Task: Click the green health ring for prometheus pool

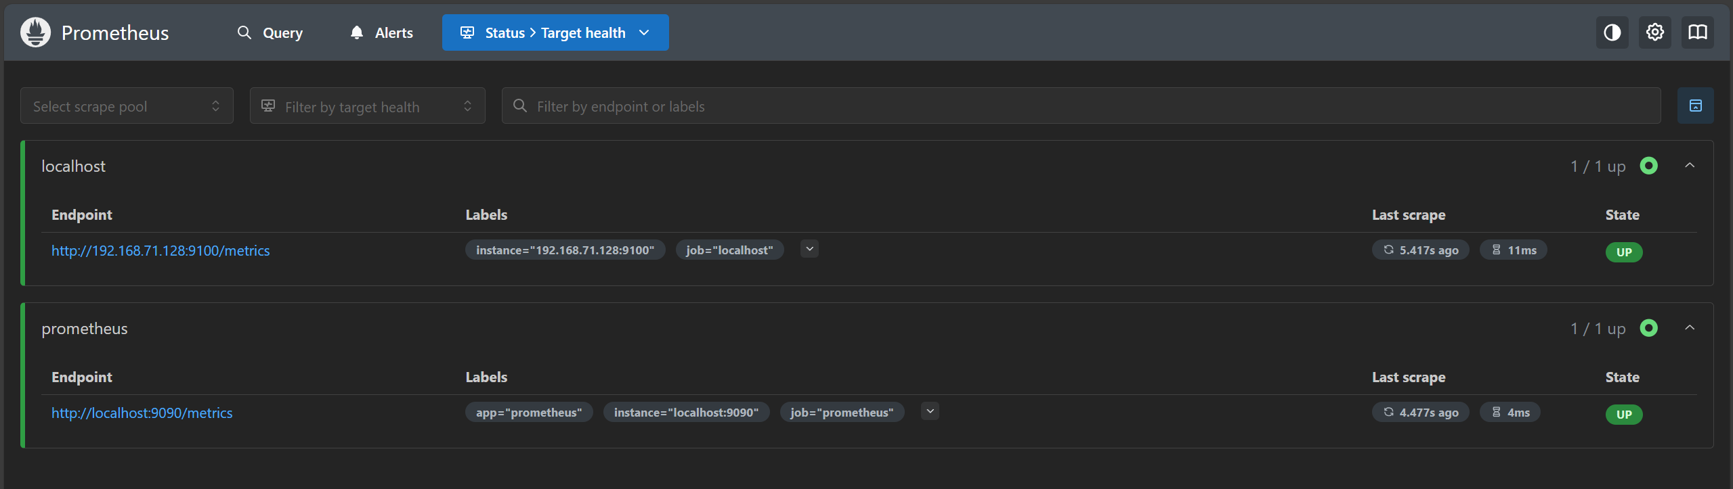Action: click(x=1648, y=328)
